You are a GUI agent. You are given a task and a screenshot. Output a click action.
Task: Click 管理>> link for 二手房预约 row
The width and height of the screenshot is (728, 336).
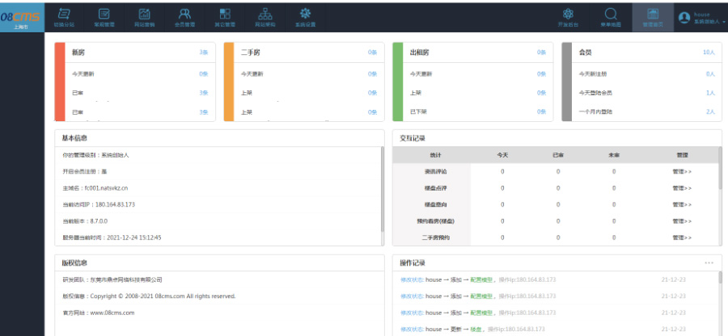tap(682, 237)
